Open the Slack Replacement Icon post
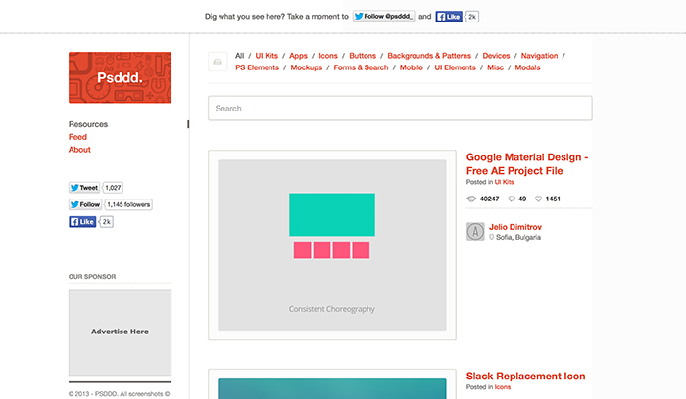The height and width of the screenshot is (399, 686). pyautogui.click(x=525, y=377)
